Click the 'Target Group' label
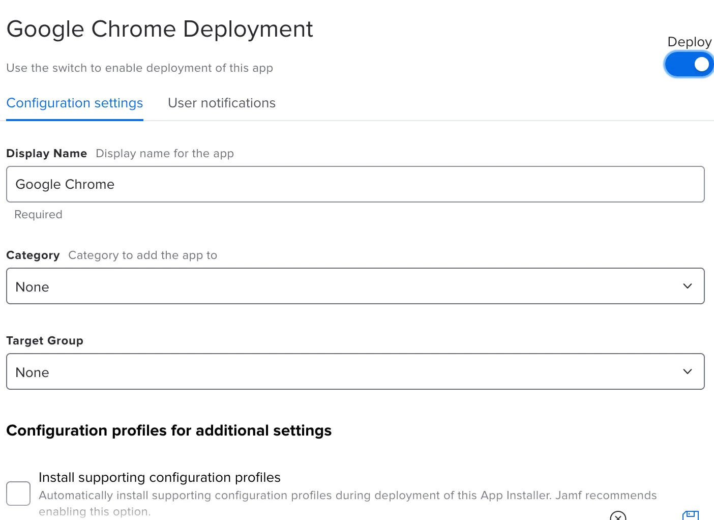 pyautogui.click(x=45, y=341)
